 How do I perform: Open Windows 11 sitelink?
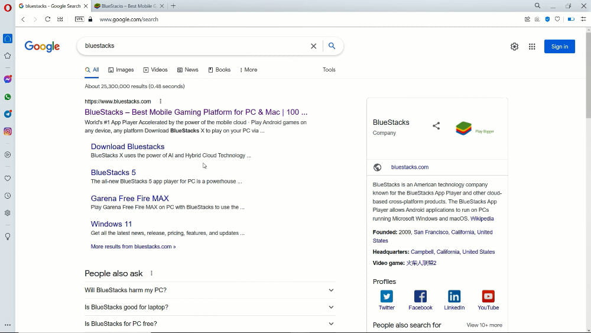pyautogui.click(x=111, y=224)
